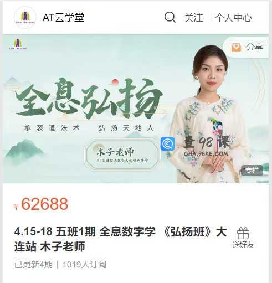272x283 pixels.
Task: Click the ¥62688 price text
Action: pos(42,204)
